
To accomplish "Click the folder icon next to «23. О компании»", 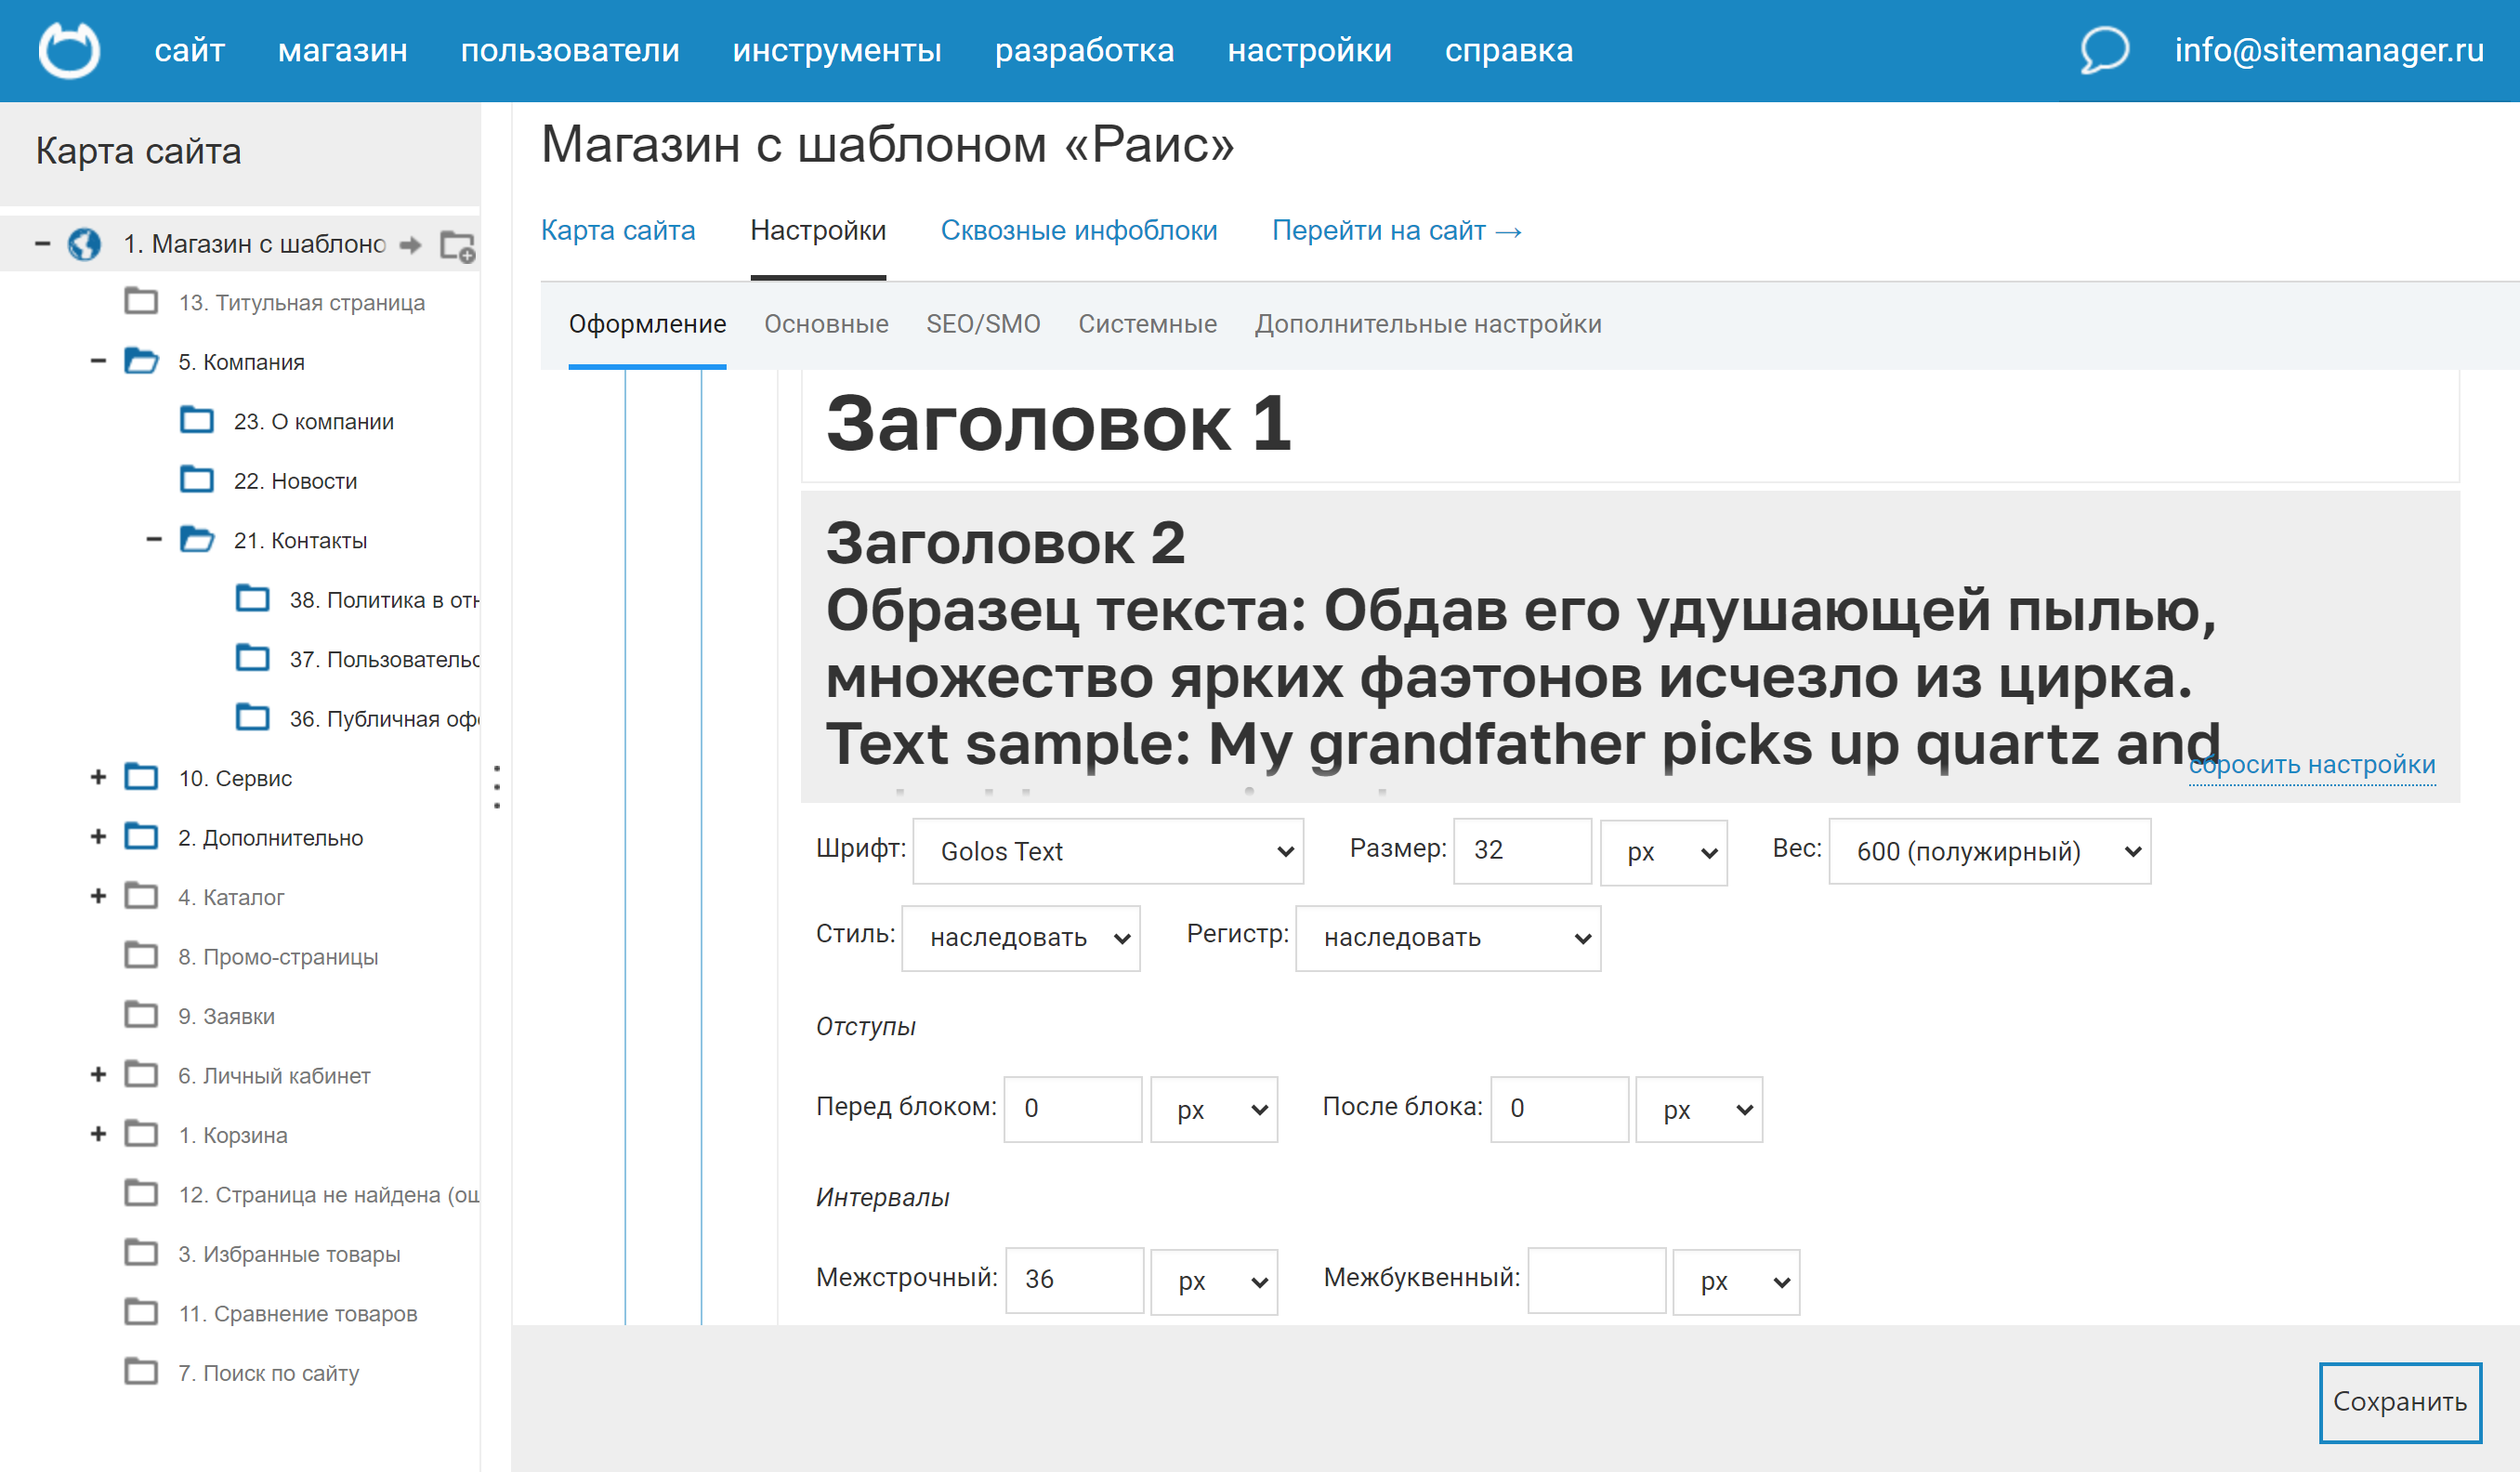I will 198,420.
